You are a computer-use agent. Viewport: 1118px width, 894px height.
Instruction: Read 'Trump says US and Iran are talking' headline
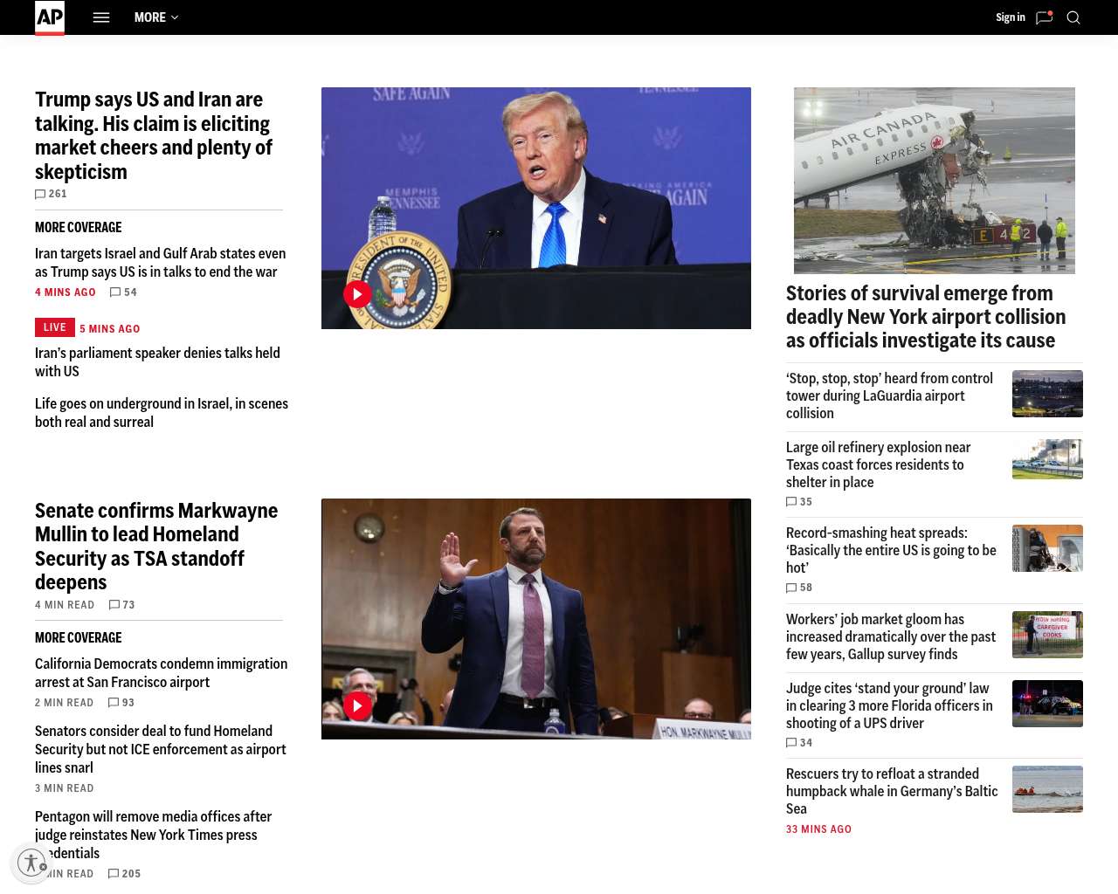tap(154, 135)
